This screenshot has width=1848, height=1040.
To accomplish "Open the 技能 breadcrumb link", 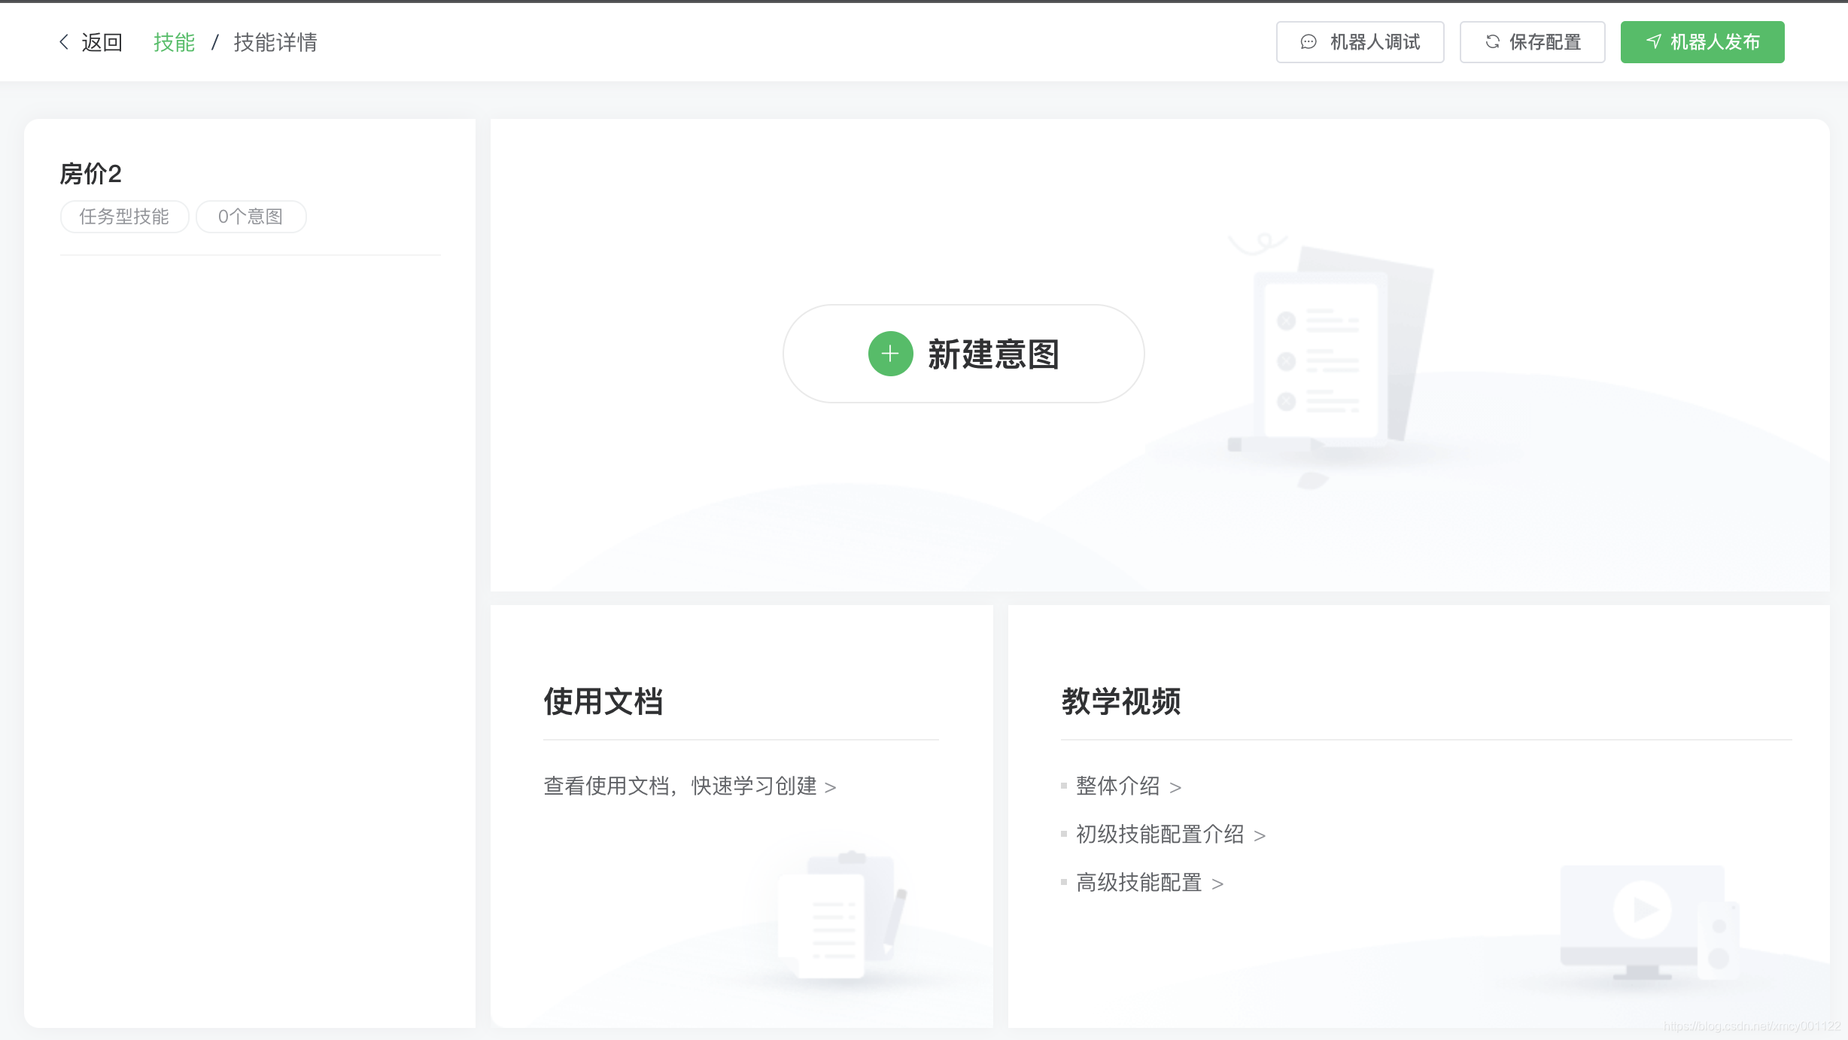I will [x=174, y=42].
